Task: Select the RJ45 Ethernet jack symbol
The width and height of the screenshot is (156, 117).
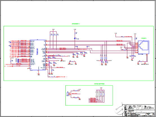Action: click(x=143, y=47)
